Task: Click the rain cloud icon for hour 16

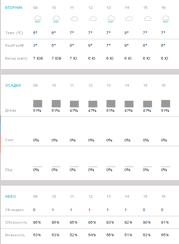Action: tap(166, 19)
